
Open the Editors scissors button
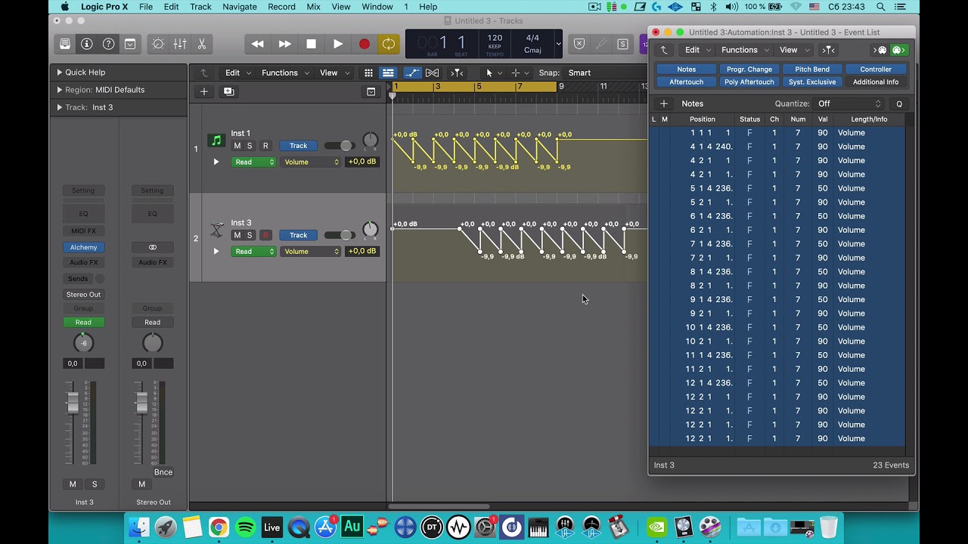point(202,44)
